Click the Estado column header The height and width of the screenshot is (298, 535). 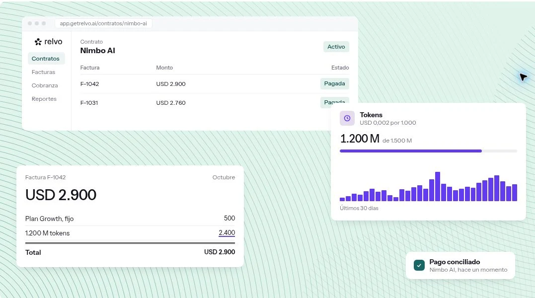pyautogui.click(x=340, y=68)
